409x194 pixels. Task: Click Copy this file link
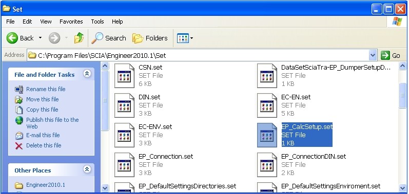[x=42, y=110]
